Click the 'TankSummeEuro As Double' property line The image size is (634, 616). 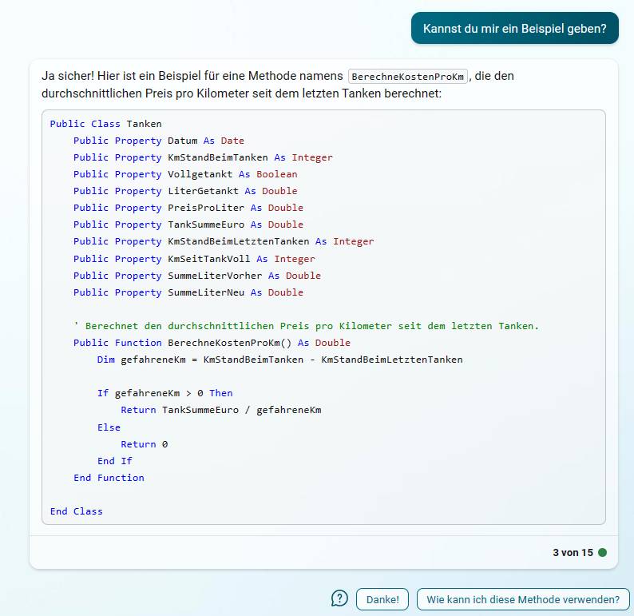[188, 225]
